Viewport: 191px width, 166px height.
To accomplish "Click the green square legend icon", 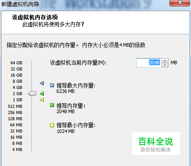I will 52,105.
